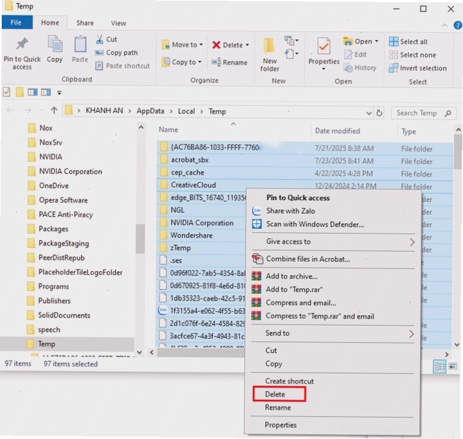Click the refresh icon beside address bar
Screen dimensions: 463x439
tap(379, 113)
